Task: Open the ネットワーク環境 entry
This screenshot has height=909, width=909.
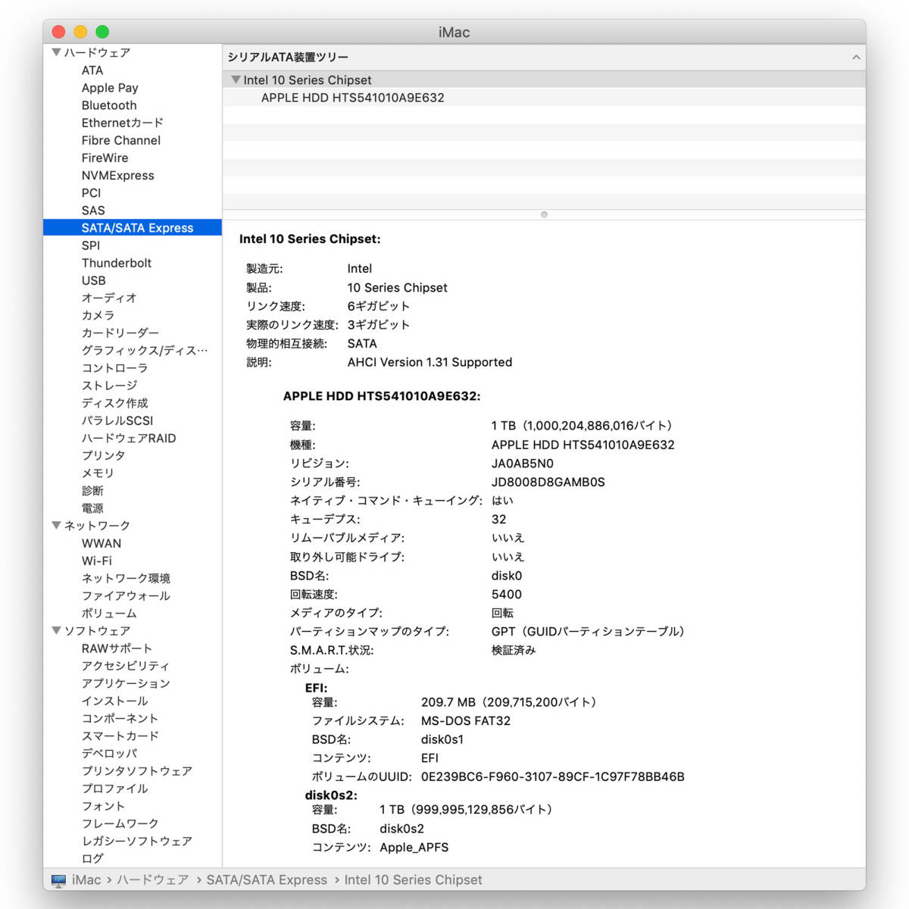Action: [x=126, y=578]
